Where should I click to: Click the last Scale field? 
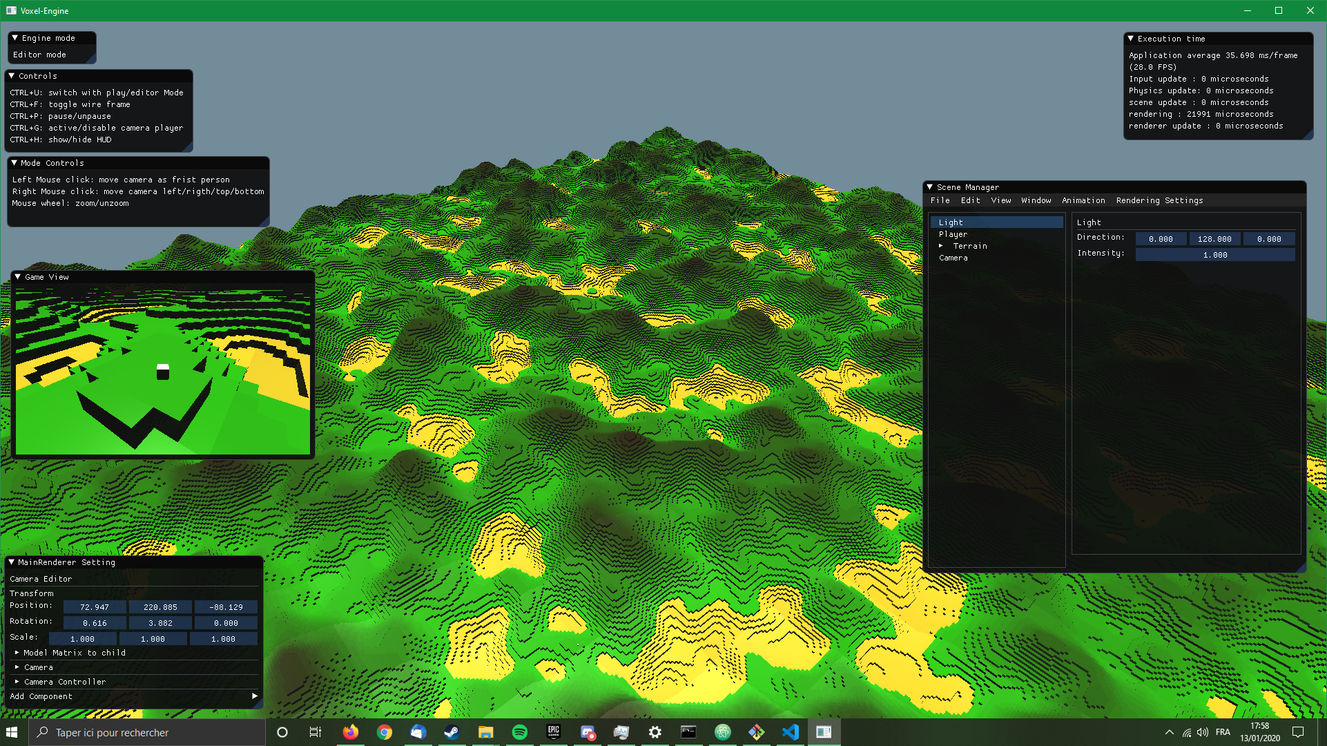tap(223, 639)
